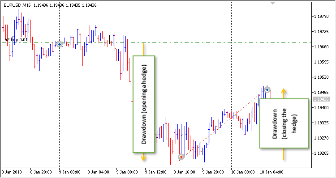Click the EURUSD,M15 chart title text
This screenshot has width=336, height=178.
pos(17,5)
